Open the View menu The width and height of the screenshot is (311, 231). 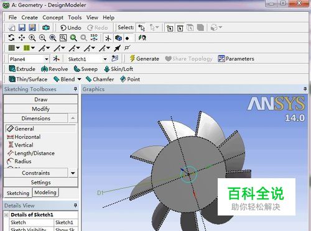[x=92, y=17]
